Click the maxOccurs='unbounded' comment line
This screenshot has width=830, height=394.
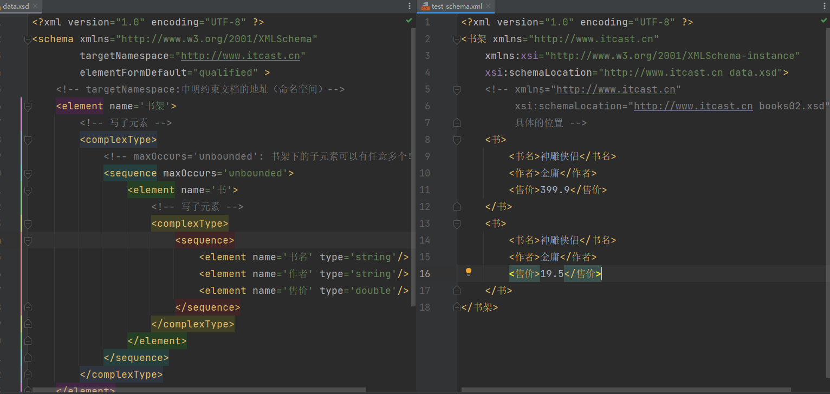[x=258, y=156]
